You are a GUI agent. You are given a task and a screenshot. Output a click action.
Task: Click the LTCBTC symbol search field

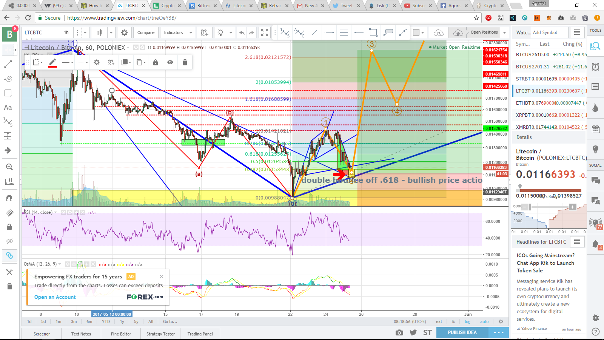40,32
